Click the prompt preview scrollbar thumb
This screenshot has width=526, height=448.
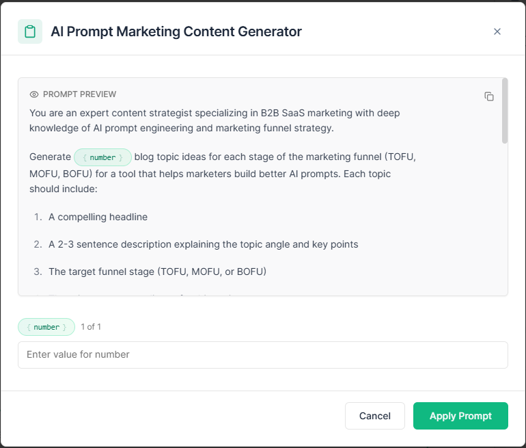(505, 111)
